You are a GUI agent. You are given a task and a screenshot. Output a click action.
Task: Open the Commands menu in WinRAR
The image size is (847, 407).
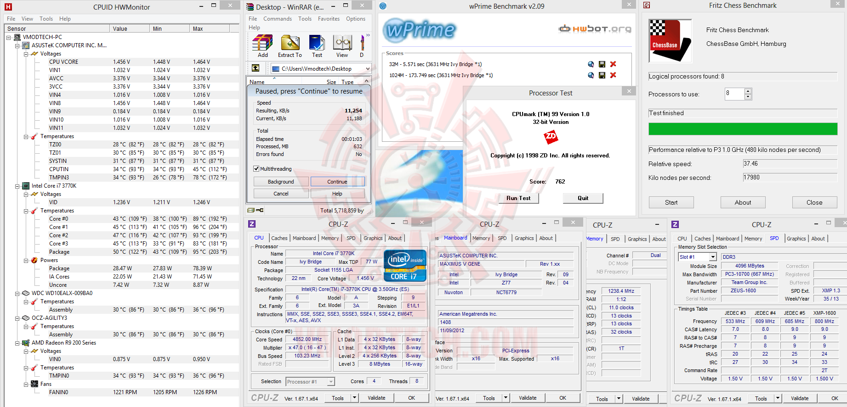[277, 19]
